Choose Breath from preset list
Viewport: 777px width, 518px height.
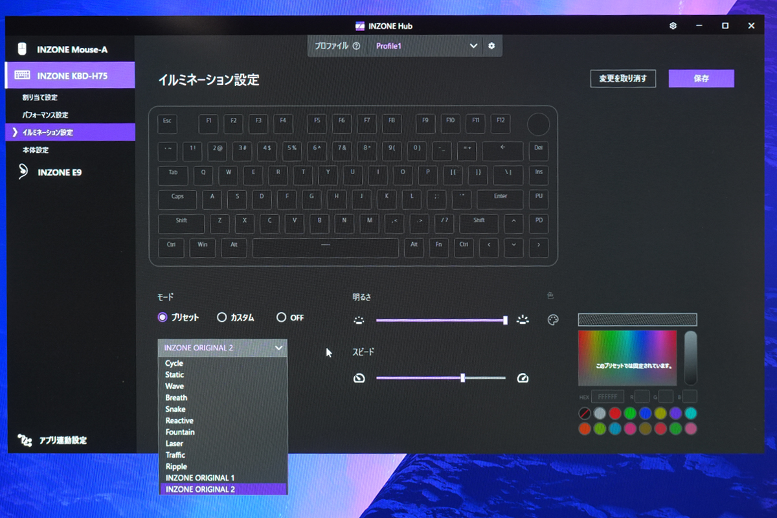[223, 398]
